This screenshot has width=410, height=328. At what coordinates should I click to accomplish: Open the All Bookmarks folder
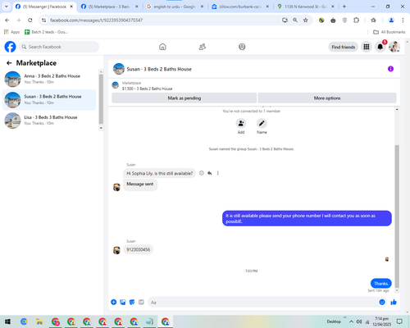click(x=389, y=32)
